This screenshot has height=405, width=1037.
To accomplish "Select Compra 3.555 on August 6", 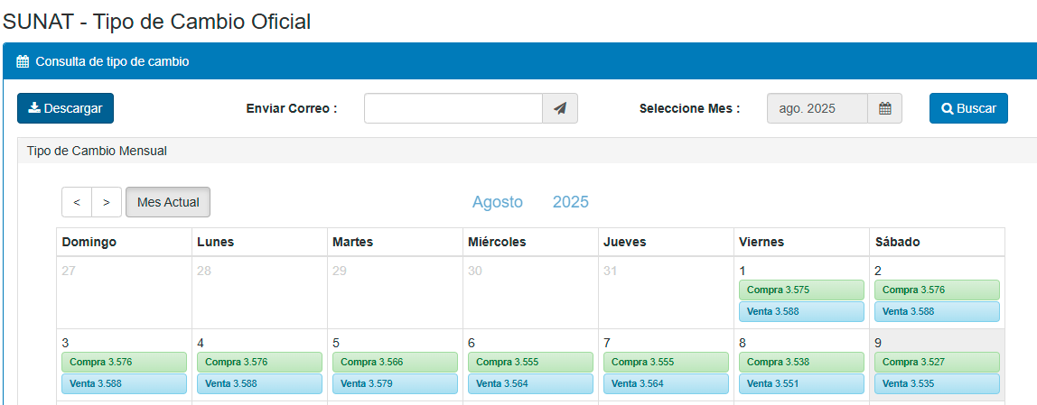I will (531, 362).
